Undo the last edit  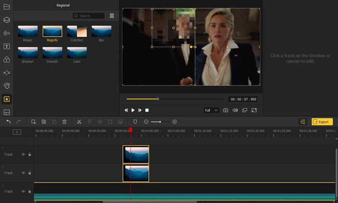[8, 122]
